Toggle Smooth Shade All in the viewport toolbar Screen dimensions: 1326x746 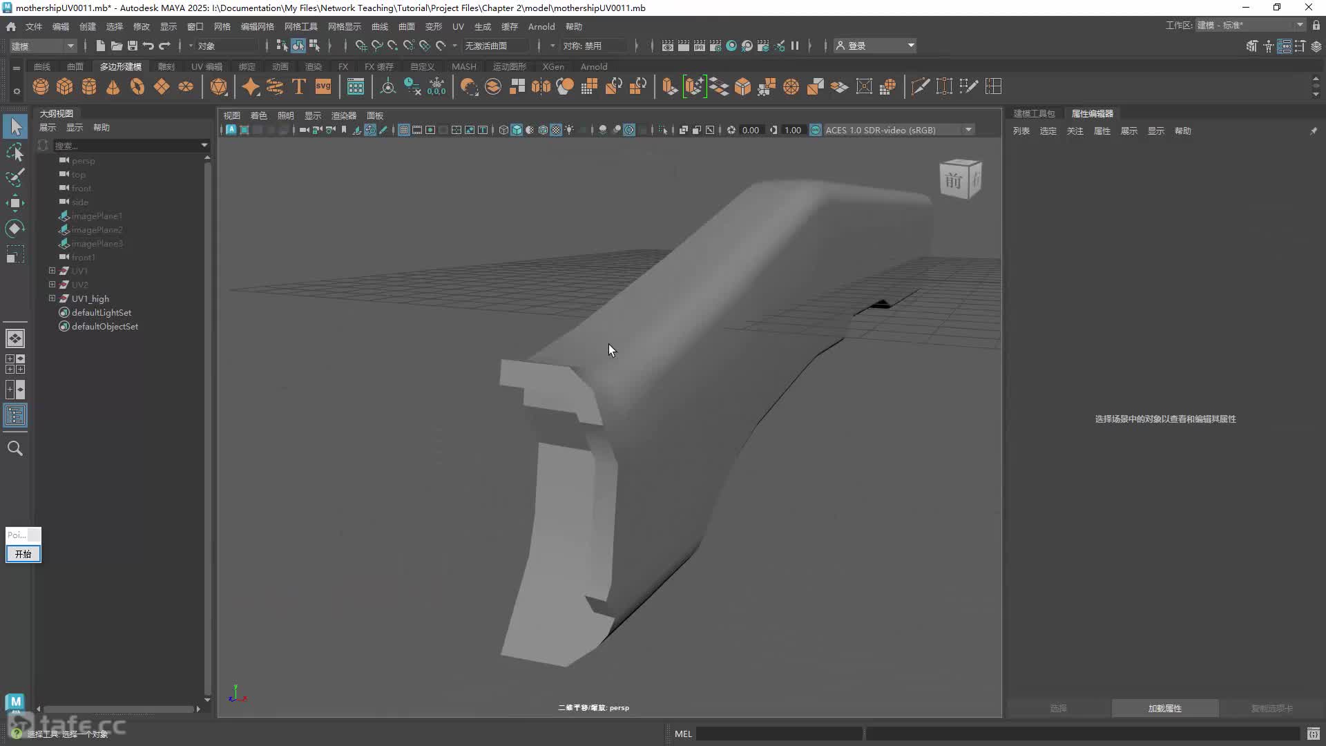[x=517, y=130]
